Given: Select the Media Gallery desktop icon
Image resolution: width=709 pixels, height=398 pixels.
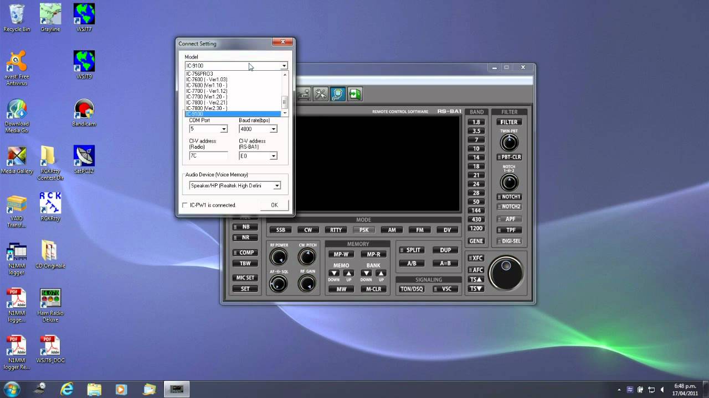Looking at the screenshot, I should (17, 160).
